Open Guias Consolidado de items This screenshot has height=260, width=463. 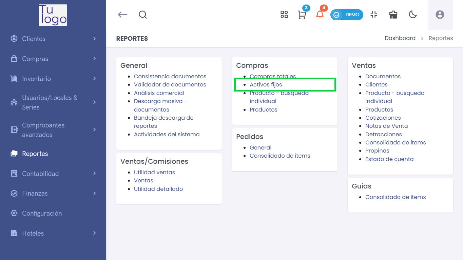point(396,197)
